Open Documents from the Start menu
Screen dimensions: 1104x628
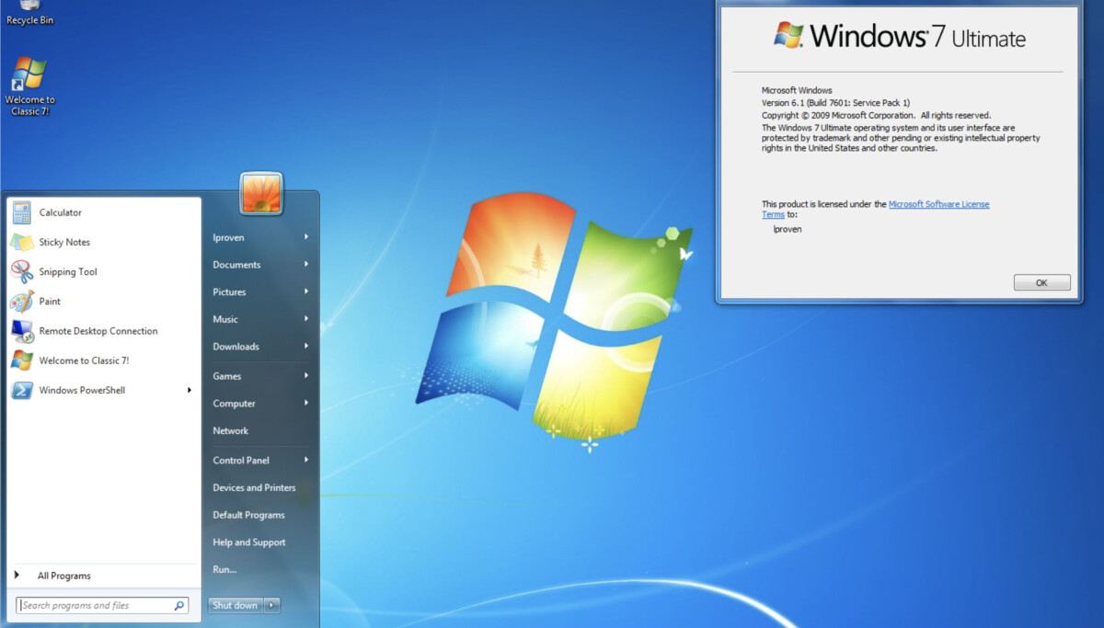(236, 265)
